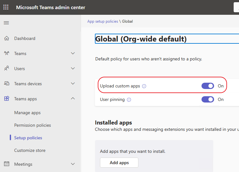Collapse the Teams apps chevron
Viewport: 239px width, 172px height.
coord(73,98)
